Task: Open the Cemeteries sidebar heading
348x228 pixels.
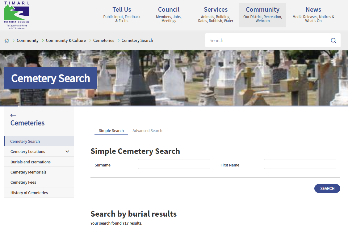Action: 27,123
